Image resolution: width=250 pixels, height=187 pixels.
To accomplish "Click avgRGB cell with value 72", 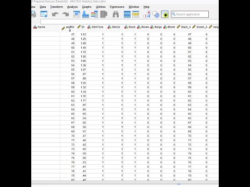I will (x=68, y=145).
